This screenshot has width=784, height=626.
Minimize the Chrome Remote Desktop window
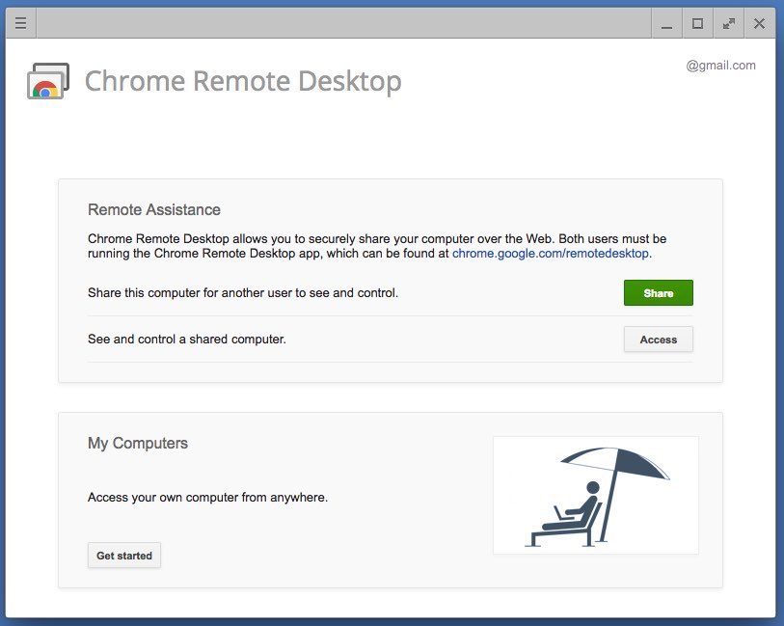pyautogui.click(x=666, y=23)
